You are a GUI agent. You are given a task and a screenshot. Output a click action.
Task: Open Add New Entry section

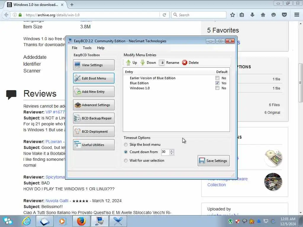(94, 92)
